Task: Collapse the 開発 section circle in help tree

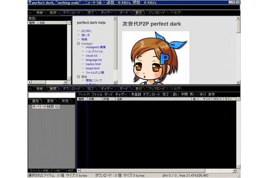Action: pyautogui.click(x=78, y=77)
